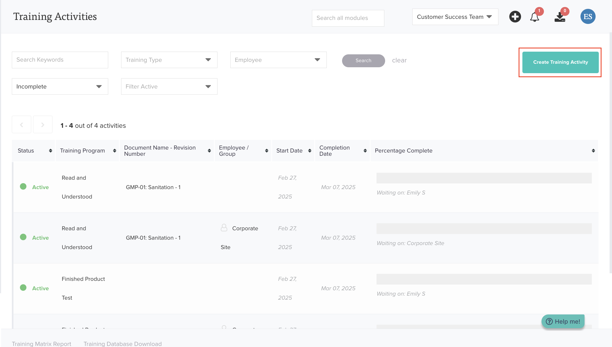
Task: Expand the Filter Active dropdown
Action: tap(169, 86)
